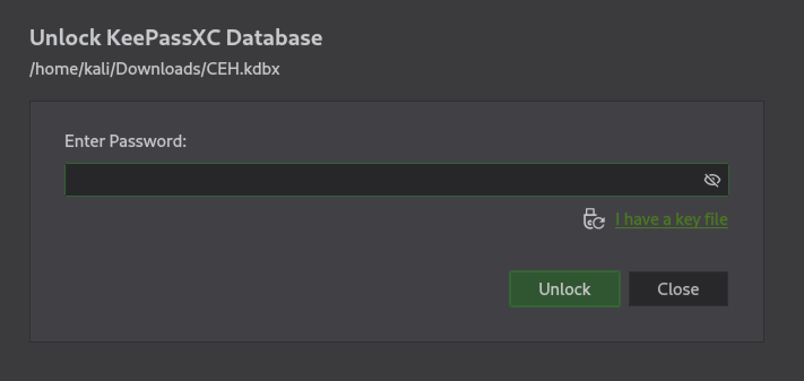Toggle password visibility in the password field

pos(712,180)
